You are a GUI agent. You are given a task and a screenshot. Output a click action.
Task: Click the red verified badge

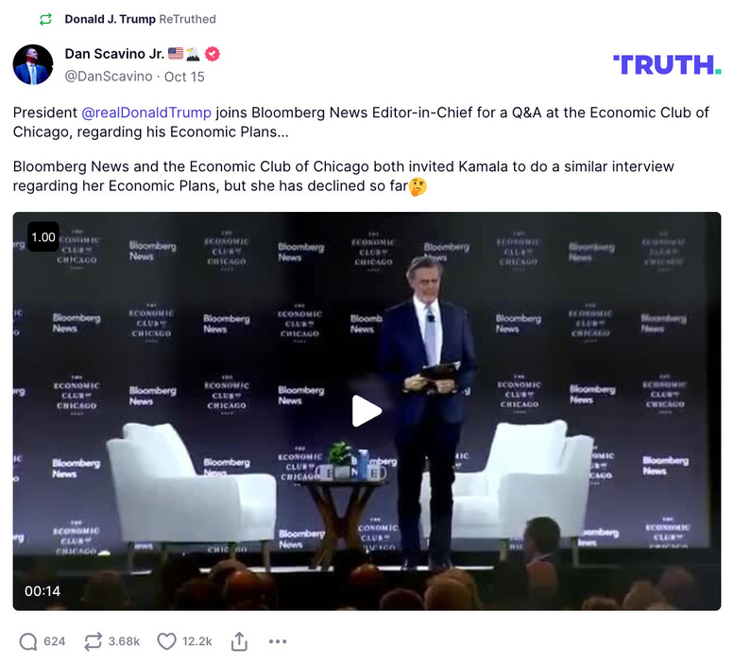(213, 54)
